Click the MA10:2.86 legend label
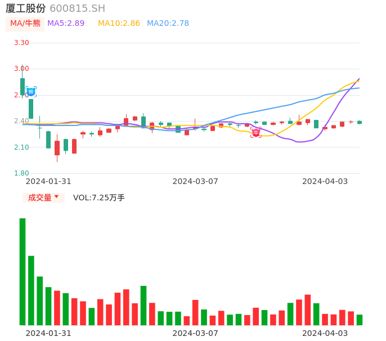Image resolution: width=386 pixels, height=341 pixels. coord(119,24)
